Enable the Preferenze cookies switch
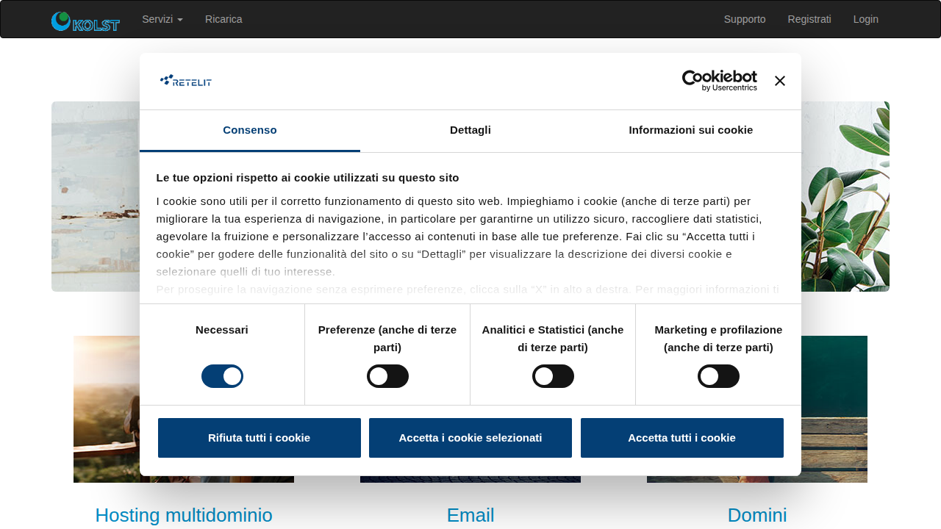 click(x=387, y=376)
